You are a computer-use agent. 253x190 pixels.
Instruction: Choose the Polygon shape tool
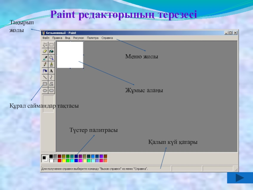(x=51, y=84)
